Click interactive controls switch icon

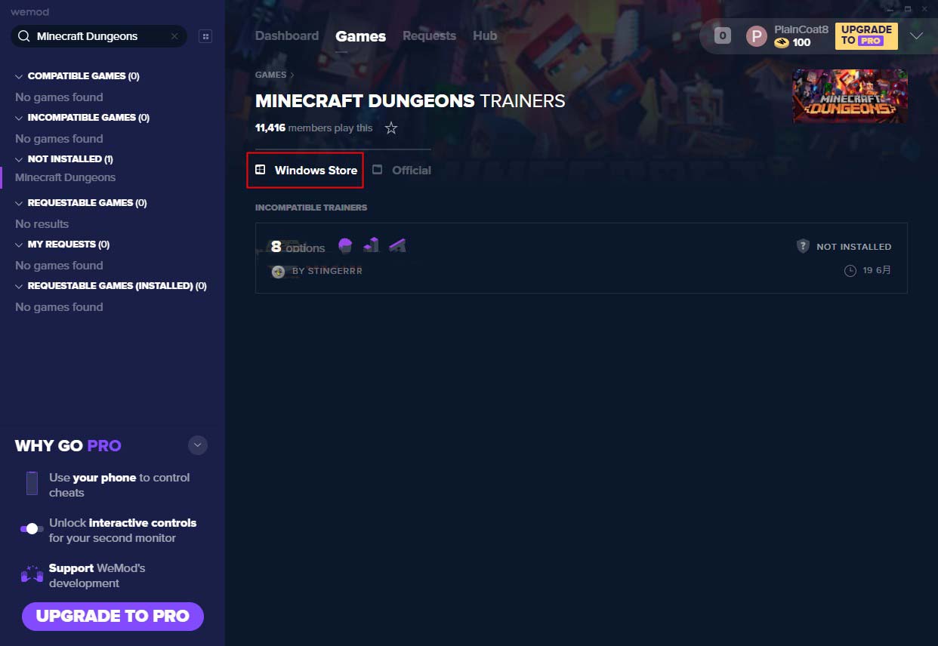pos(32,529)
